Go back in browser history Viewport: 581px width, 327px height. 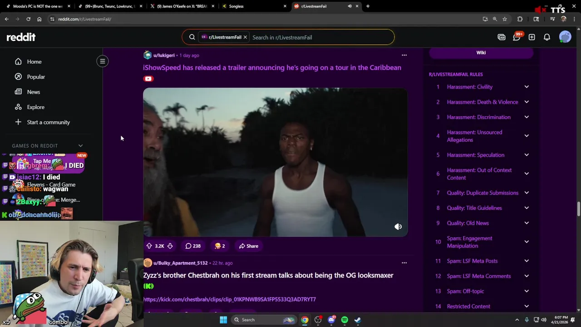coord(7,19)
